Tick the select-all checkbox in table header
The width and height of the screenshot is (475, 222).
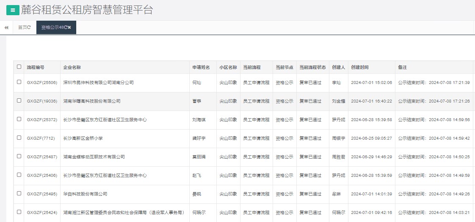click(19, 67)
